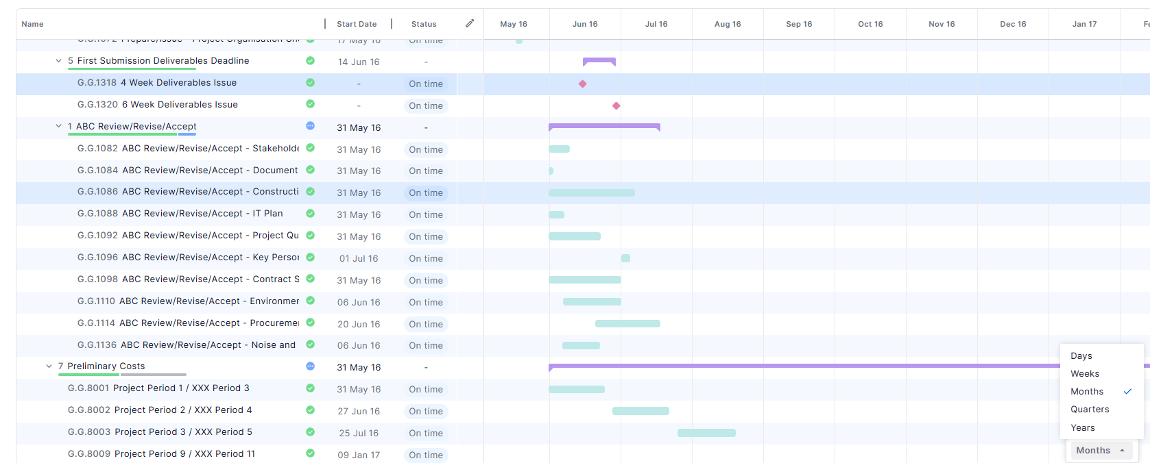Select Weeks timescale option

[1085, 374]
